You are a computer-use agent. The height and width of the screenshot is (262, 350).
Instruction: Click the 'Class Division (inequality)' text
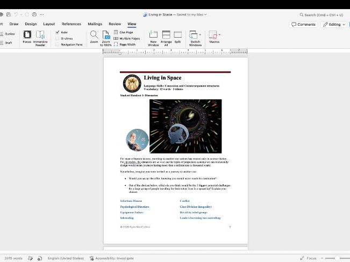pyautogui.click(x=196, y=207)
